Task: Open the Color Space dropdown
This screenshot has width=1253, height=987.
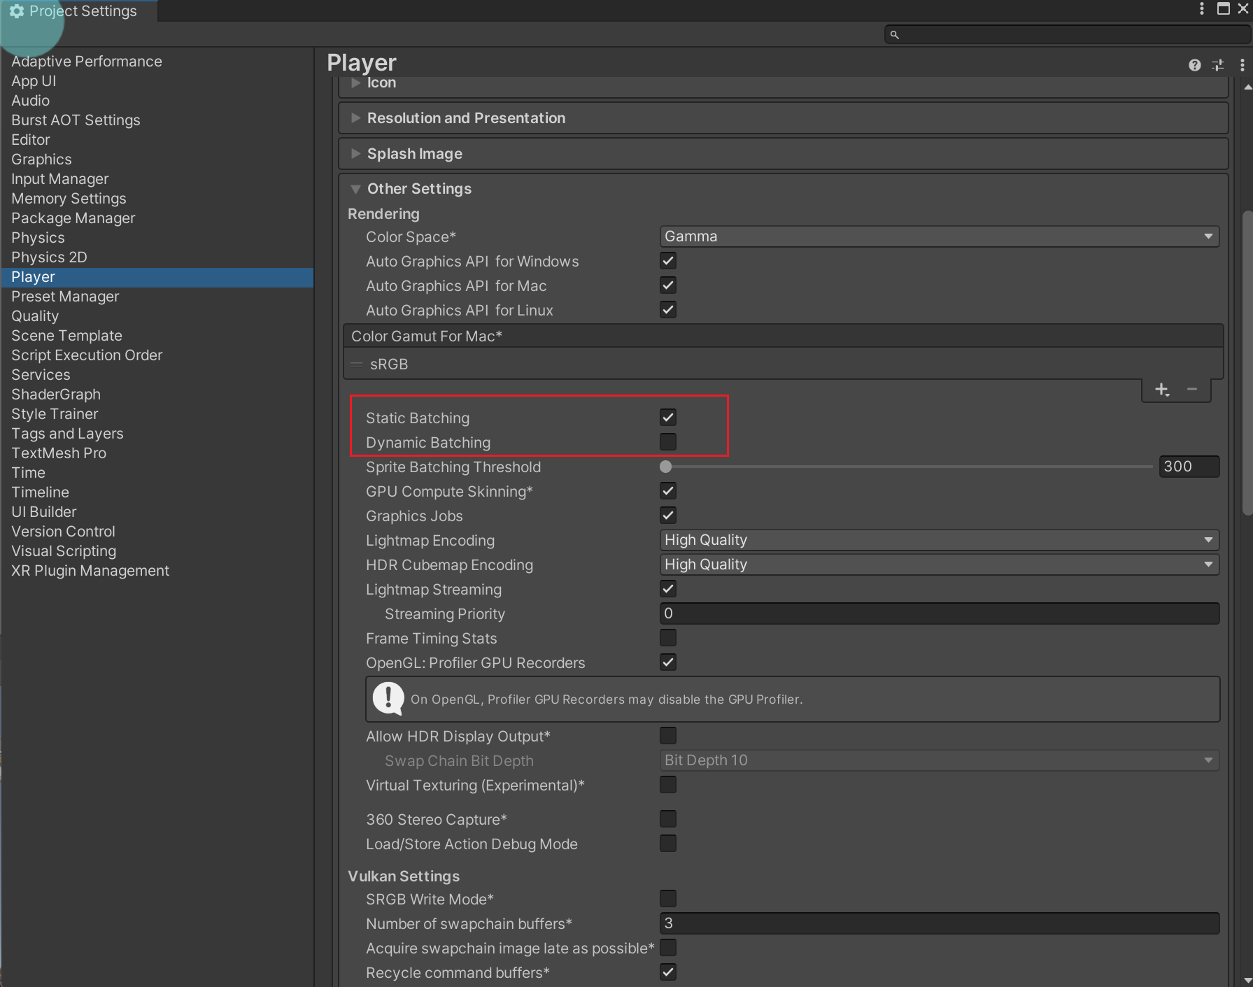Action: click(939, 236)
